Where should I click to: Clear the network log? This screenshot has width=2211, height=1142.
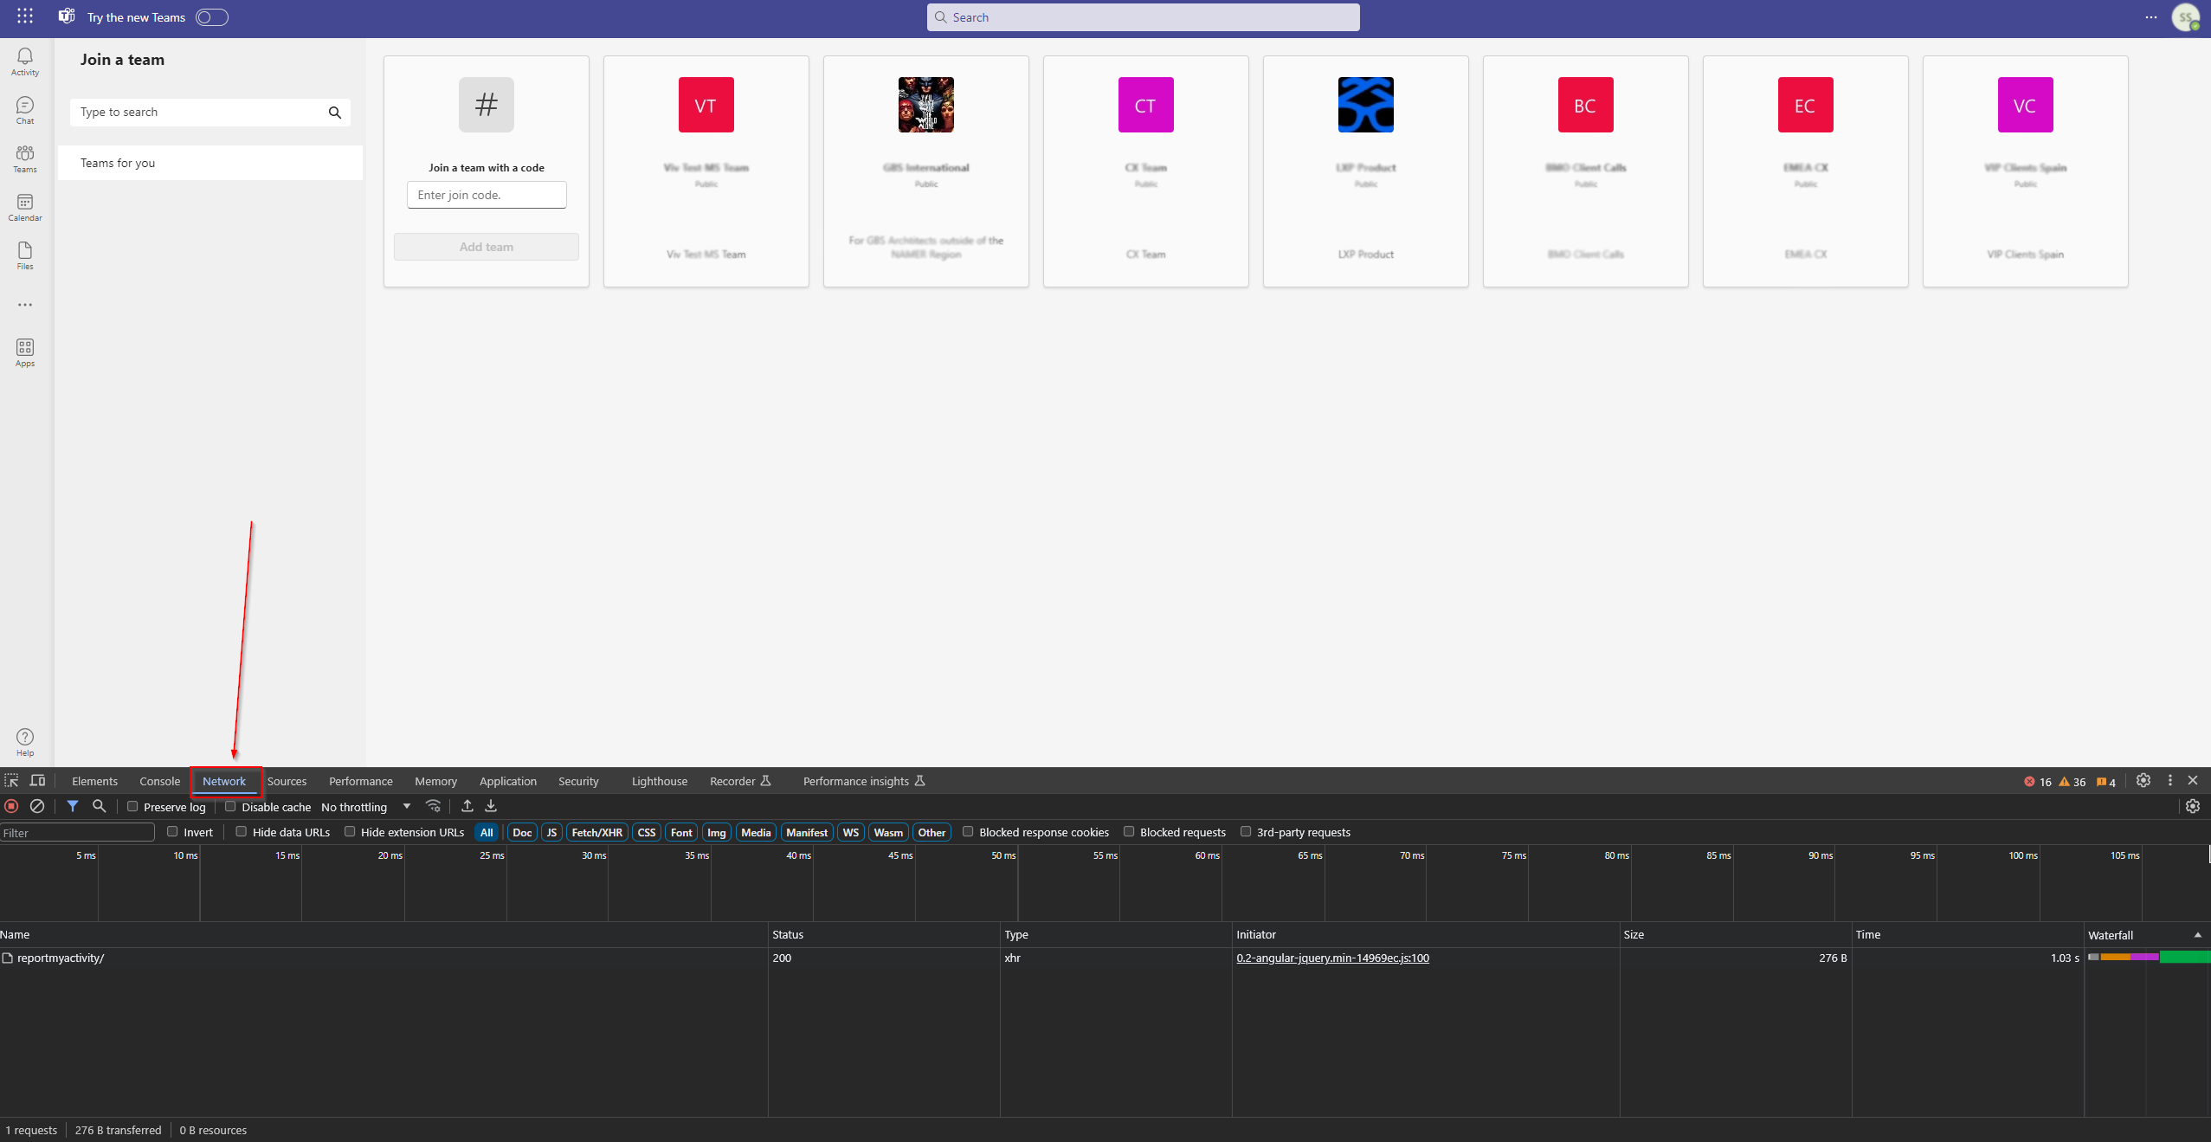(x=37, y=806)
